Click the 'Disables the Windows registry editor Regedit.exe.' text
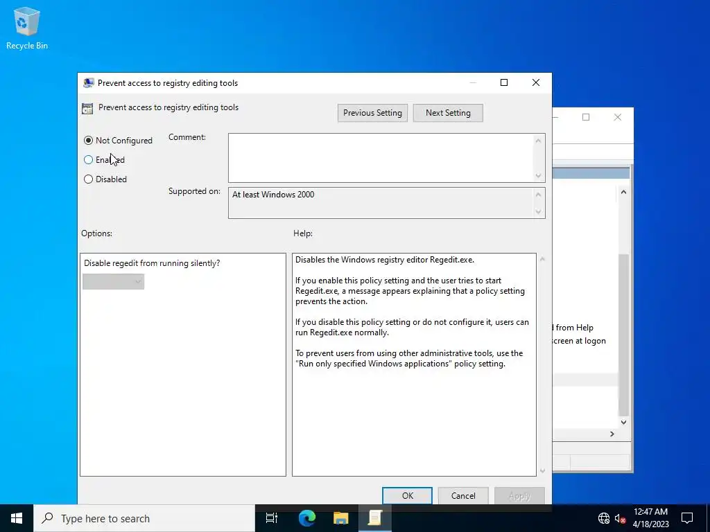The height and width of the screenshot is (532, 710). (x=385, y=260)
